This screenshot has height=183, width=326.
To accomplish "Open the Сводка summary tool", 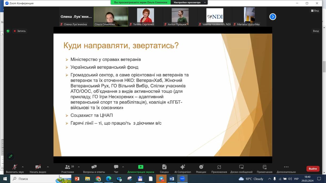I will click(164, 169).
